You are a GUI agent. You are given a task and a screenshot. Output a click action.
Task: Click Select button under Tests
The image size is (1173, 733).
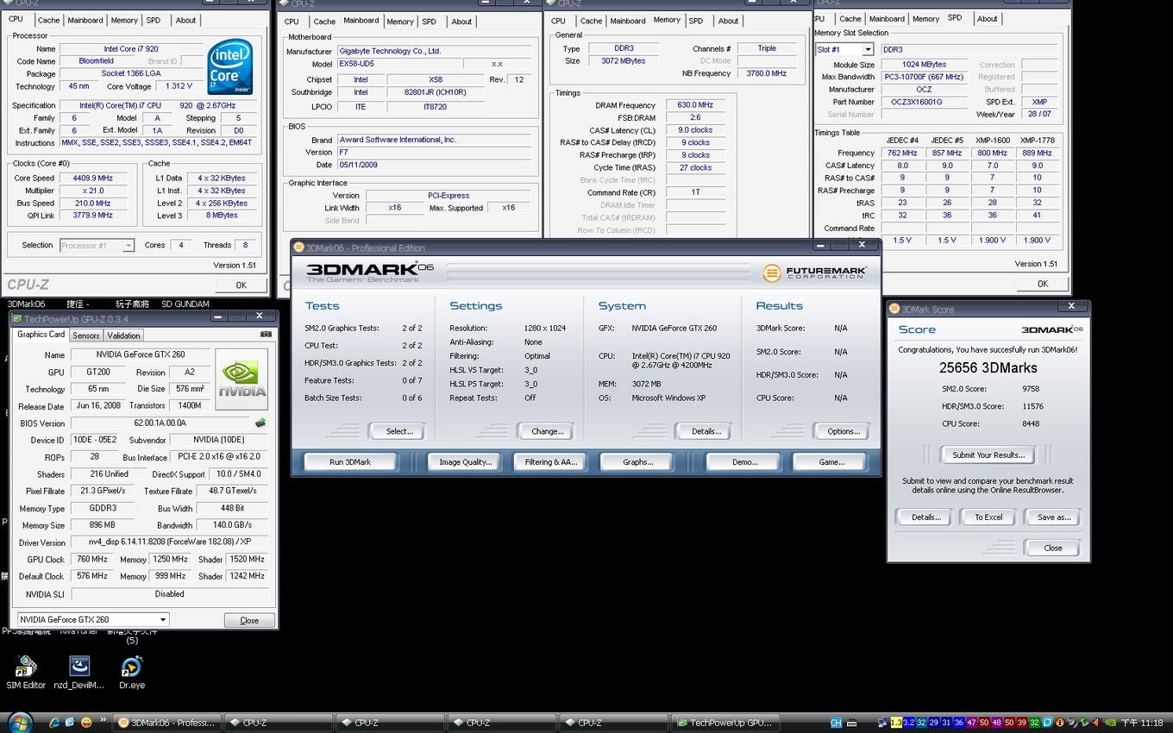point(399,431)
